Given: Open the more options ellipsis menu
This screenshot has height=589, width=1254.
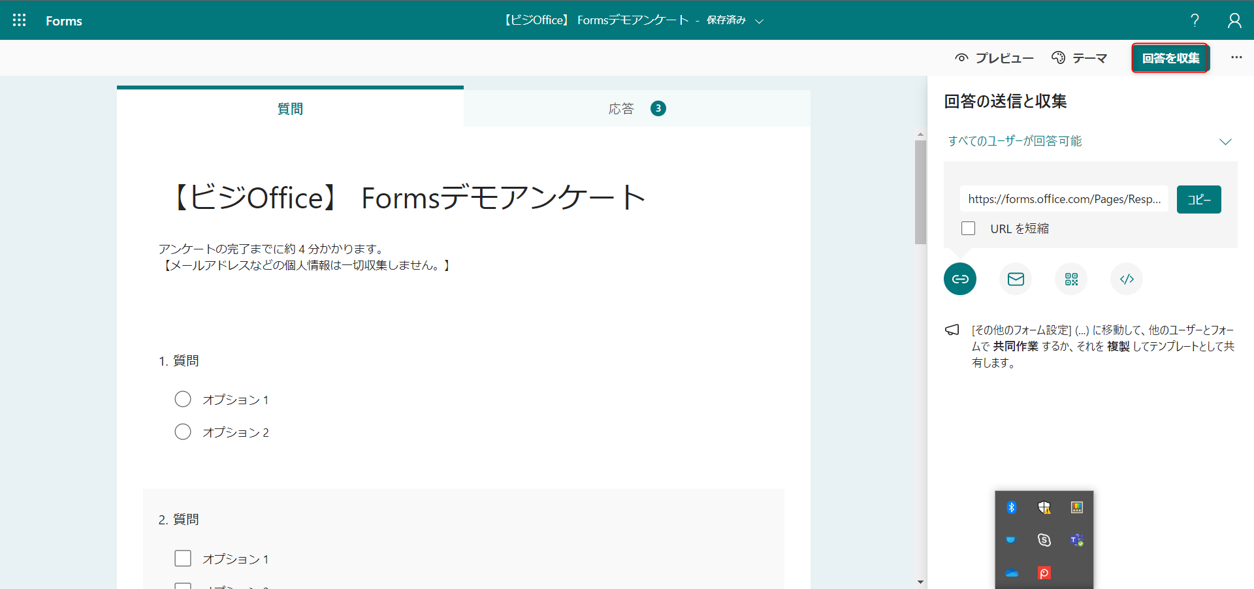Looking at the screenshot, I should [x=1236, y=57].
